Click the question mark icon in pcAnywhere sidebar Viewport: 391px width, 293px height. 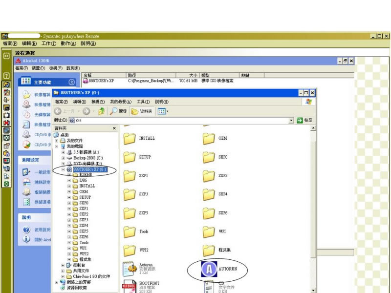click(6, 76)
